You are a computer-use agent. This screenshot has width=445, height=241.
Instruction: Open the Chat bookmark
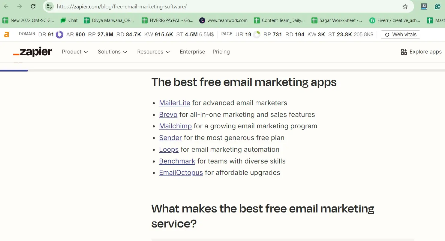69,20
